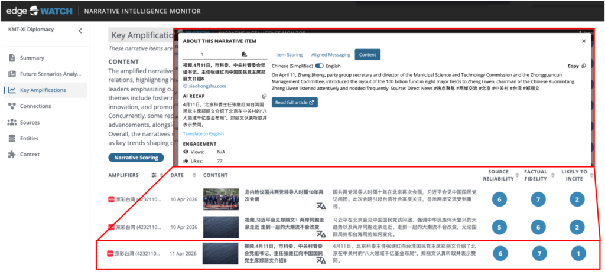This screenshot has height=275, width=605.
Task: Translate the third row's headline with translate icon
Action: click(x=321, y=261)
